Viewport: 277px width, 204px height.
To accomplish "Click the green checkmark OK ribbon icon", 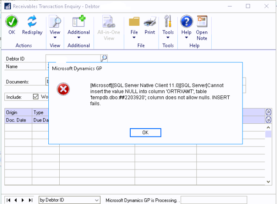I will [x=12, y=21].
